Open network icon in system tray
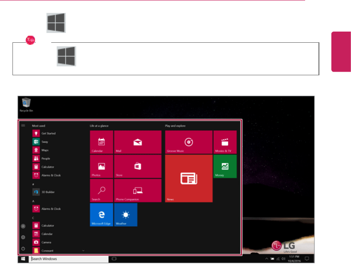This screenshot has width=351, height=273. point(278,259)
